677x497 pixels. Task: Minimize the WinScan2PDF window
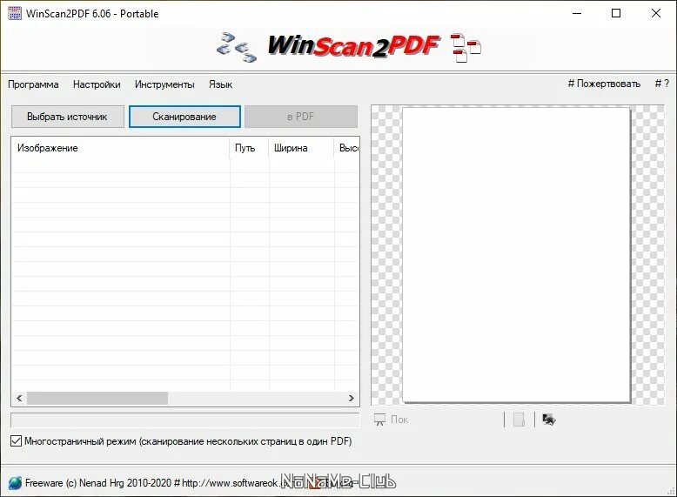point(577,13)
